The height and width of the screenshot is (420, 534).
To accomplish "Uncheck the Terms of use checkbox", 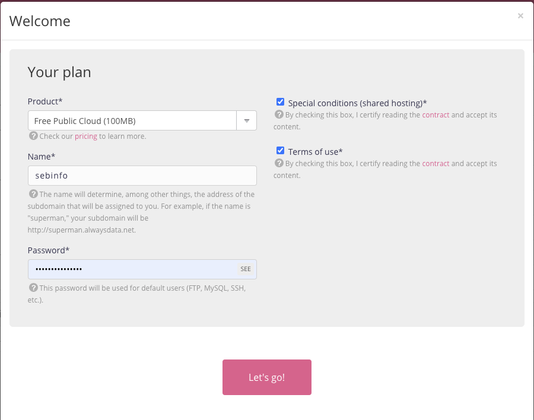I will coord(281,151).
